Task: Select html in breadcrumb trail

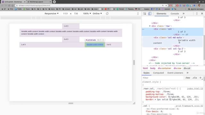Action: pyautogui.click(x=145, y=68)
